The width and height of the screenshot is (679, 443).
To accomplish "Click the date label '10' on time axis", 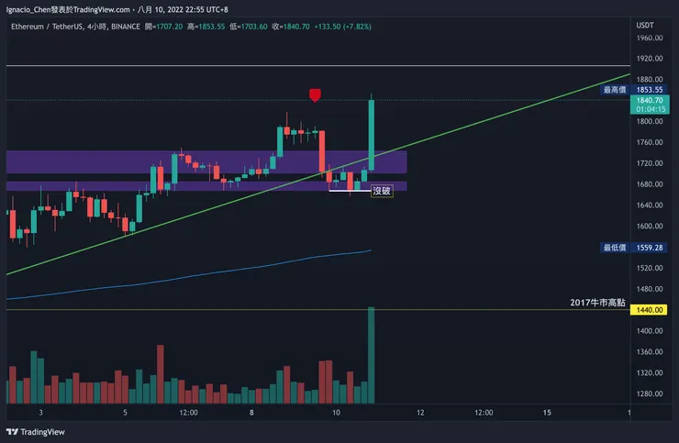I will point(336,413).
